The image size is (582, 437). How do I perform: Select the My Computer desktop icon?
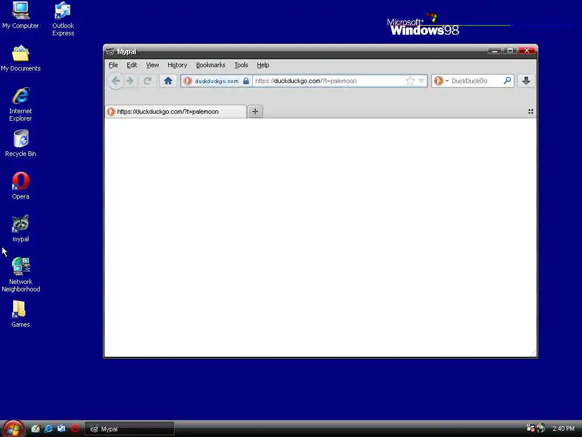[x=20, y=15]
